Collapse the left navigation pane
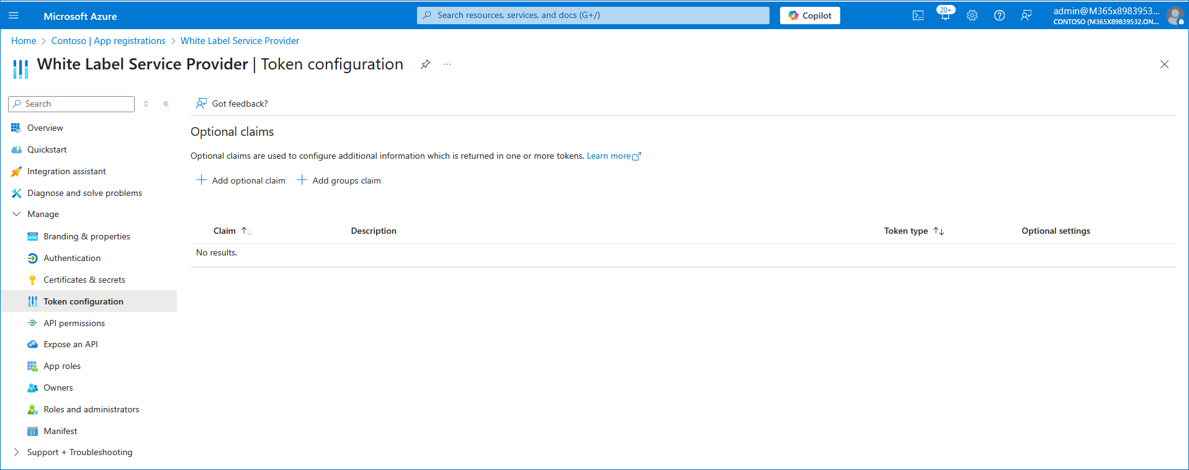The width and height of the screenshot is (1189, 470). coord(166,104)
